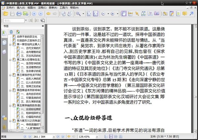Select the Typewriter text tool icon
The width and height of the screenshot is (198, 140).
click(x=150, y=14)
